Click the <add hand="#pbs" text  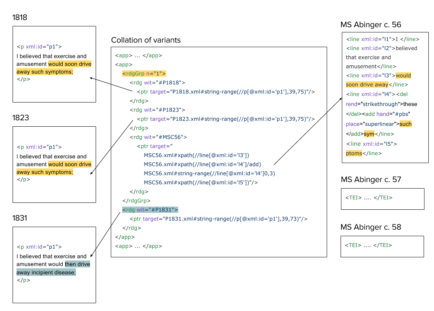[x=386, y=114]
